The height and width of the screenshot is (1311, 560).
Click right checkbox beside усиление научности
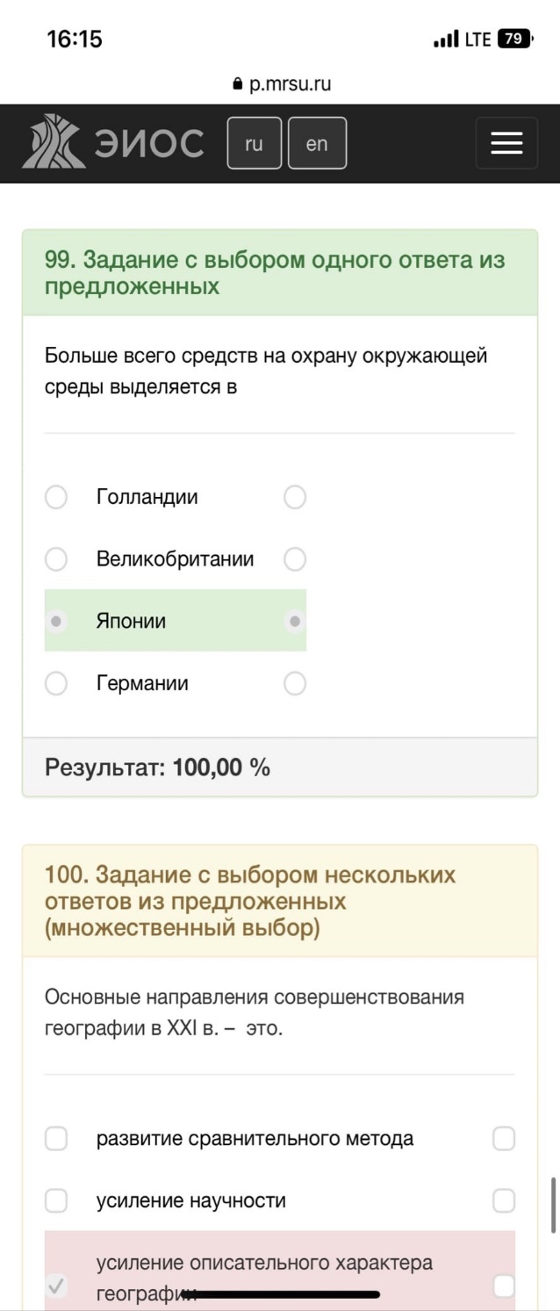coord(504,1200)
